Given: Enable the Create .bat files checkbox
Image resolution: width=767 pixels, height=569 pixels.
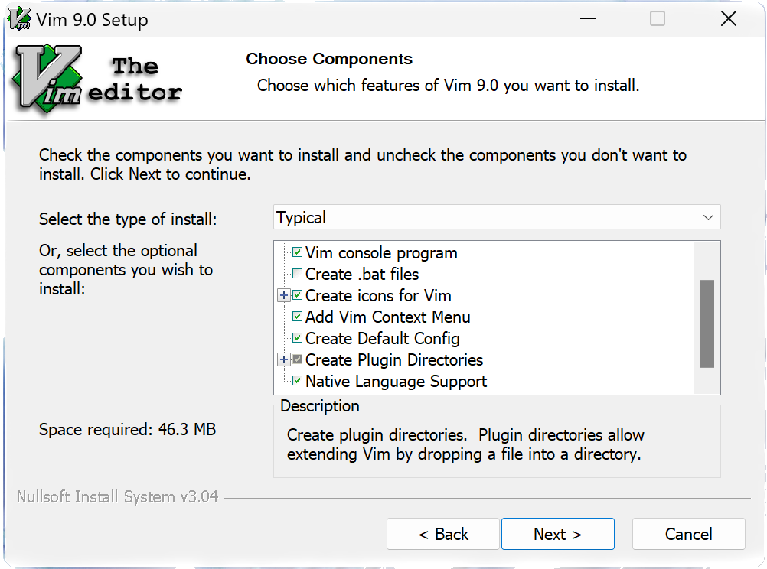Looking at the screenshot, I should point(297,274).
